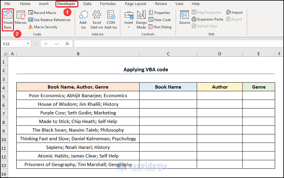Expand the Insert controls dropdown
This screenshot has height=178, width=284.
129,20
